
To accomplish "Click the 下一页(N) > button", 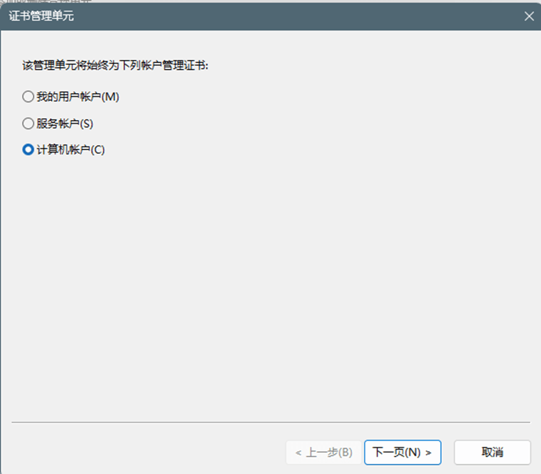I will [x=403, y=452].
